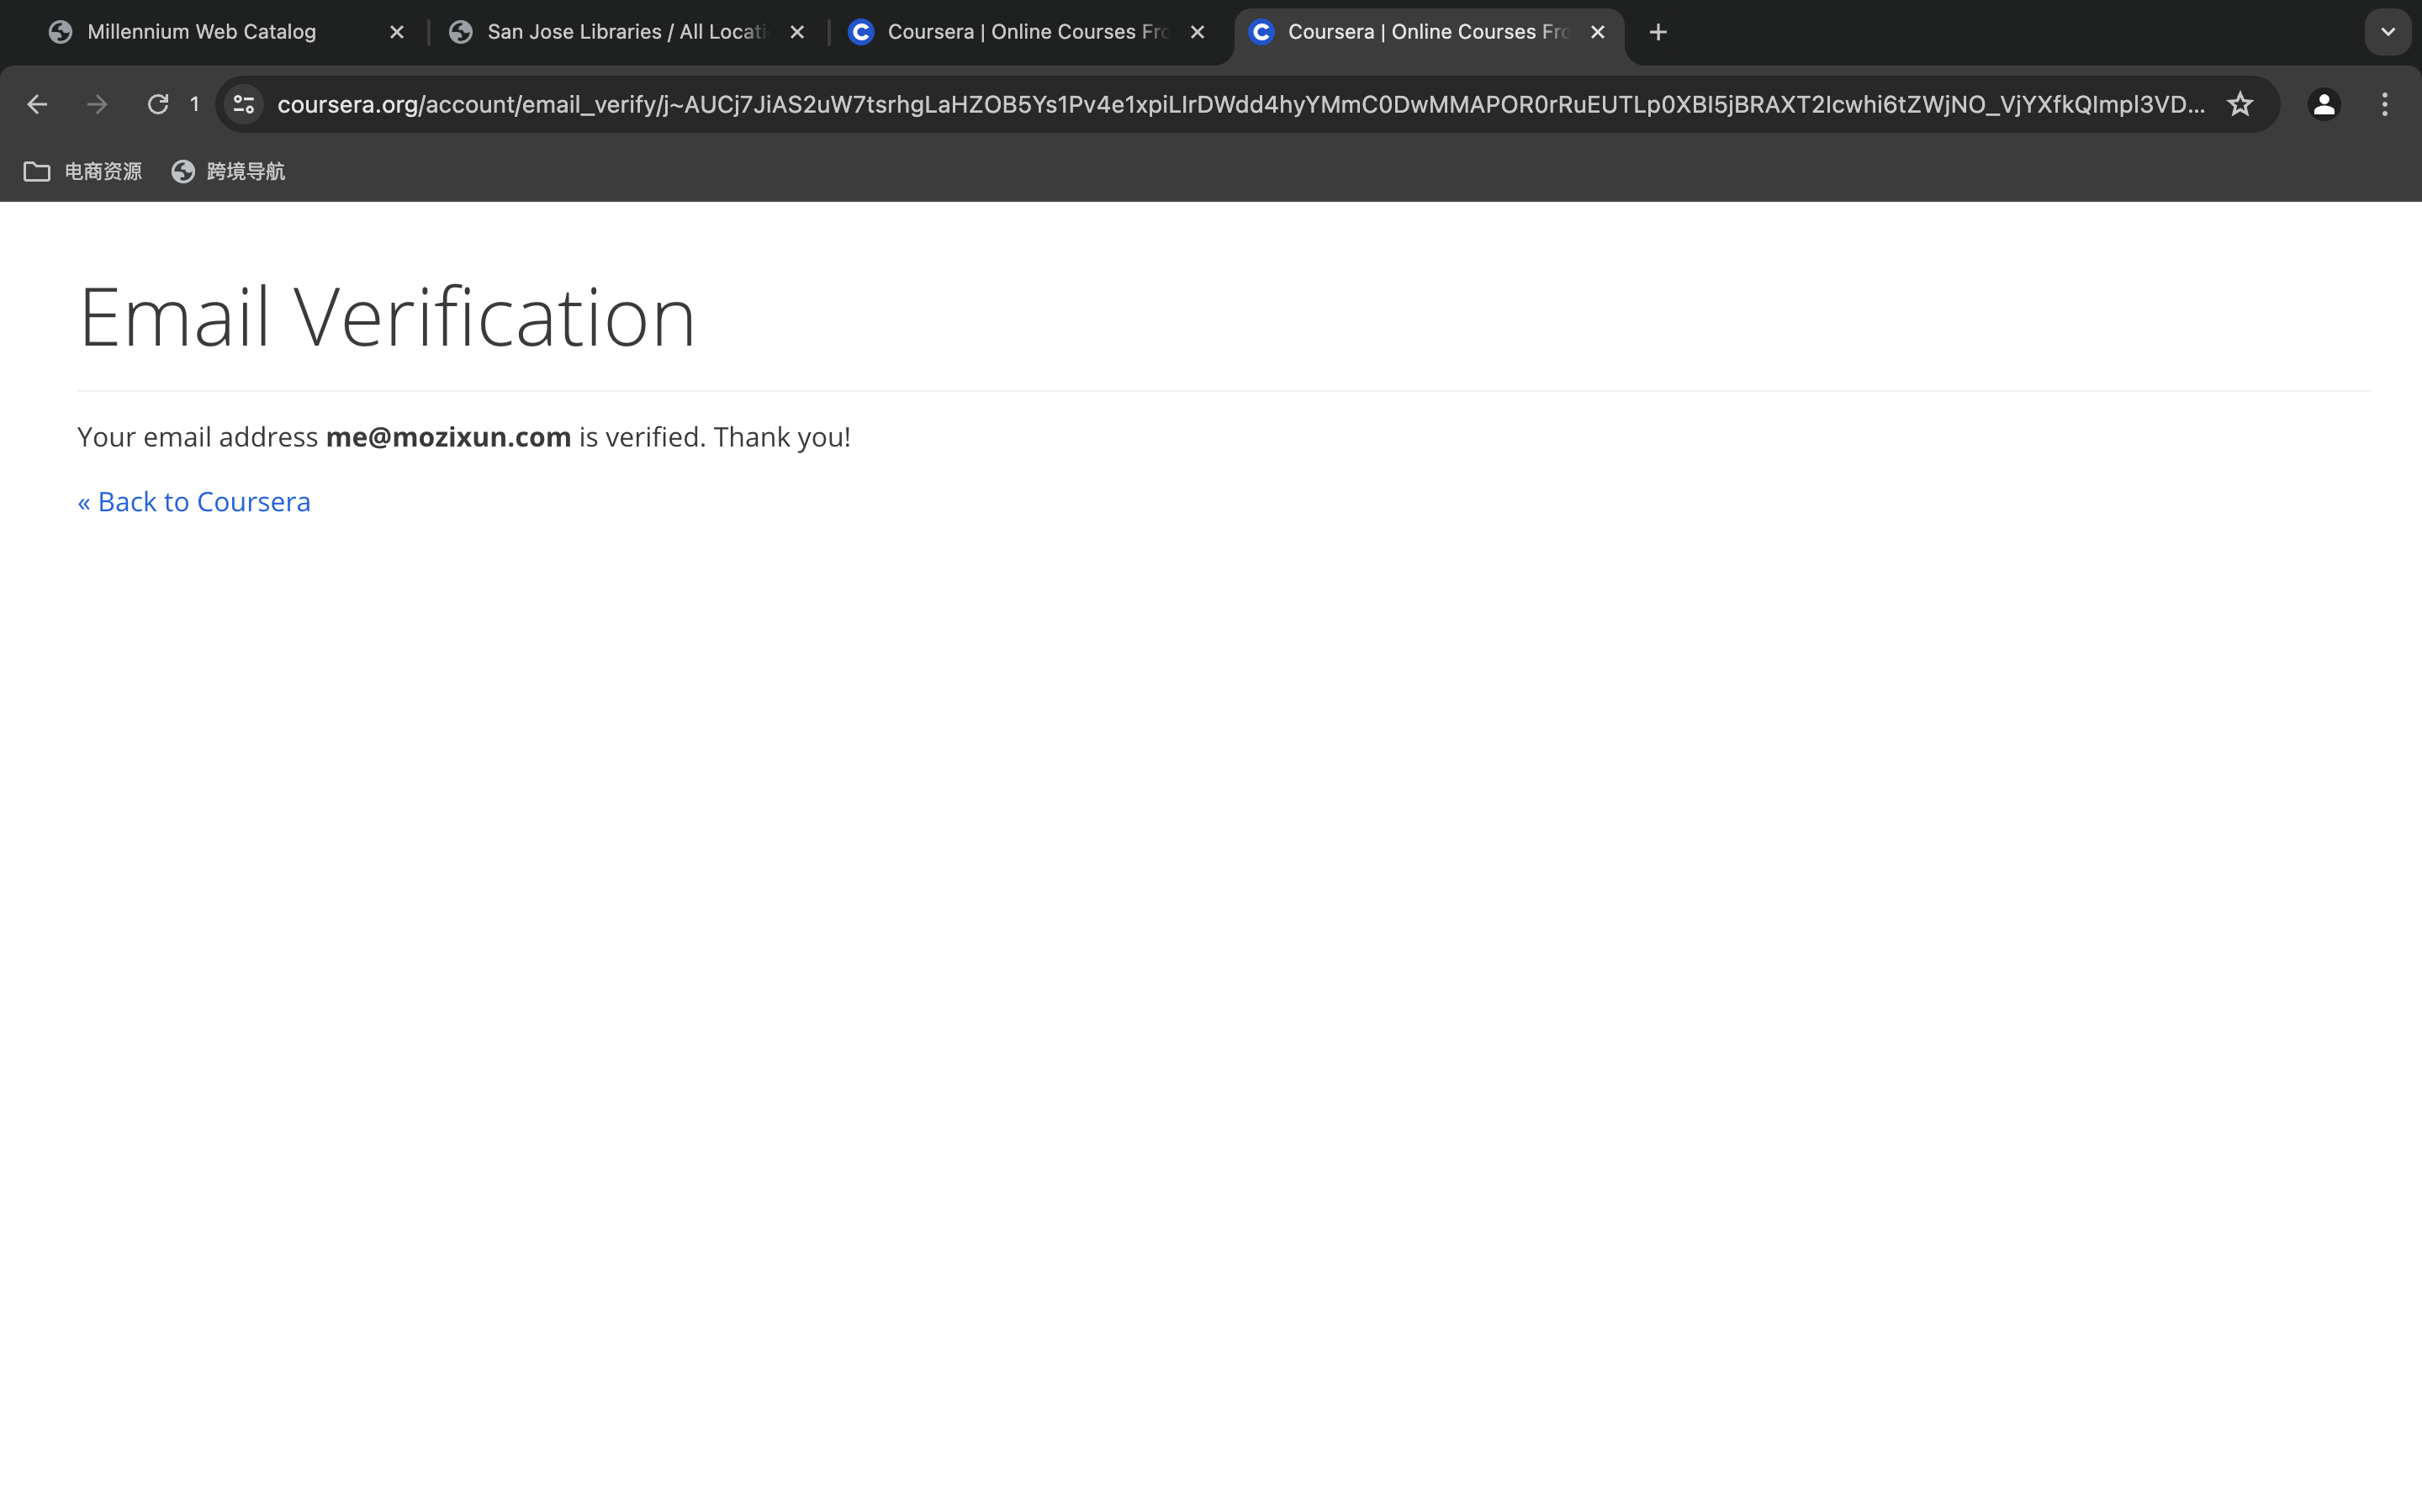The image size is (2422, 1512).
Task: Go forward with the forward arrow
Action: (x=97, y=104)
